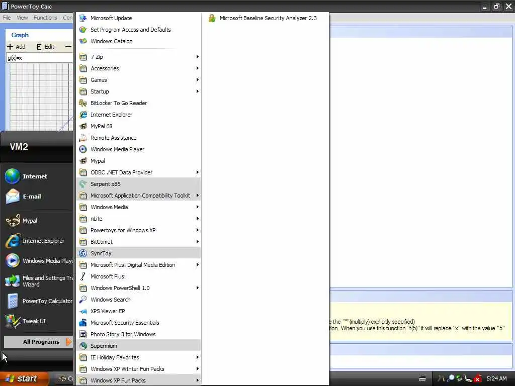Viewport: 515px width, 386px height.
Task: Open Windows Catalog shortcut
Action: pos(138,41)
